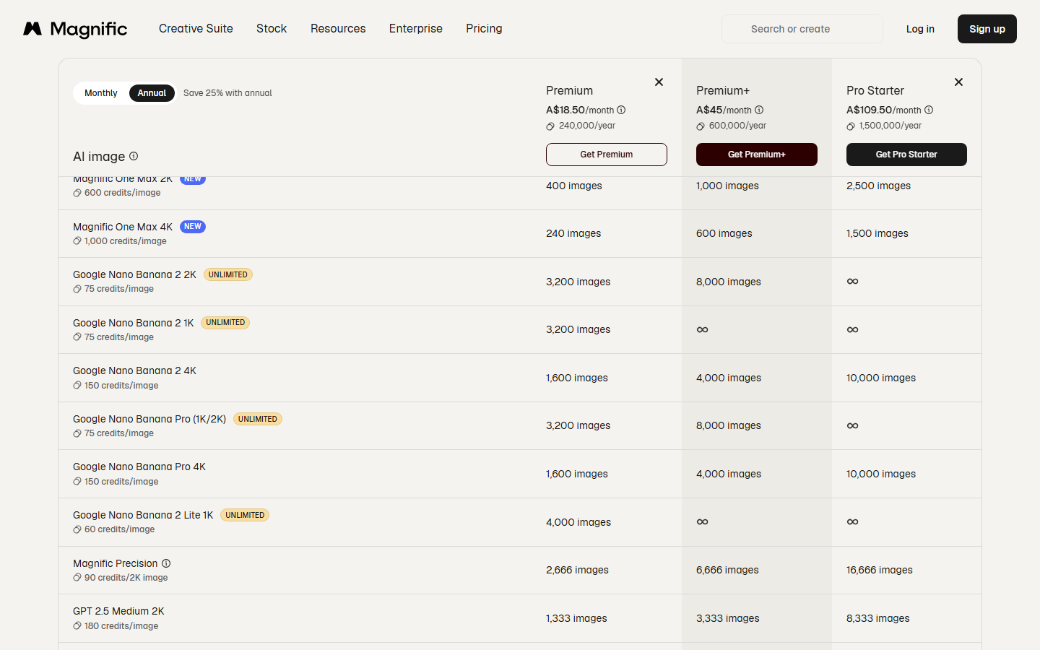
Task: Click the 'Google Nano Banana 2 4K' row title
Action: click(134, 370)
